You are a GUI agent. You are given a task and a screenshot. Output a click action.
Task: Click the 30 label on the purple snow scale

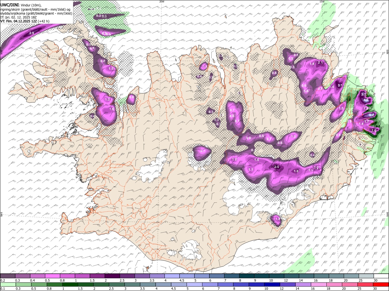[376, 280]
